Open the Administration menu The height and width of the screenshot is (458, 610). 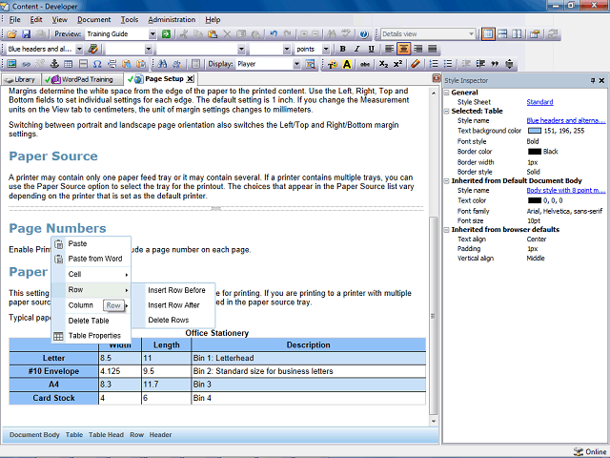(172, 19)
